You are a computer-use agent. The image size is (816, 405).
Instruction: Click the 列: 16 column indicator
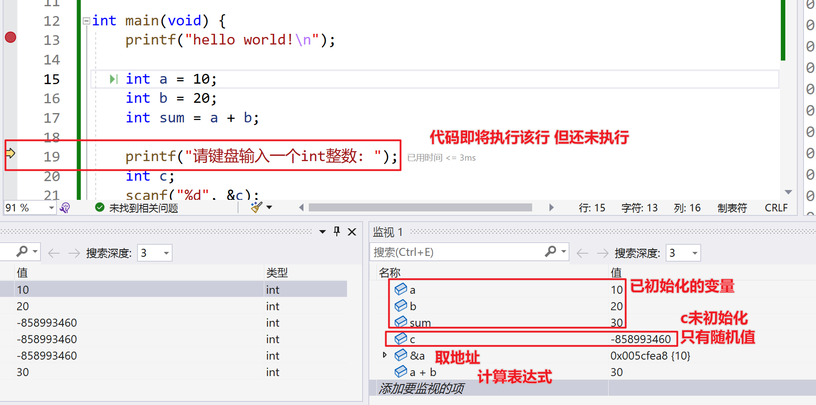[687, 208]
